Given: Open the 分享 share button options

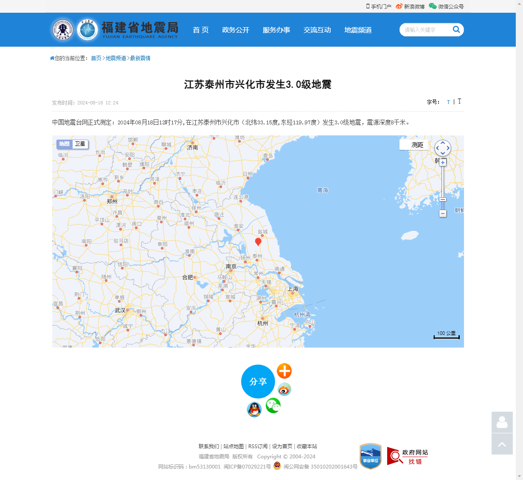Looking at the screenshot, I should tap(258, 382).
